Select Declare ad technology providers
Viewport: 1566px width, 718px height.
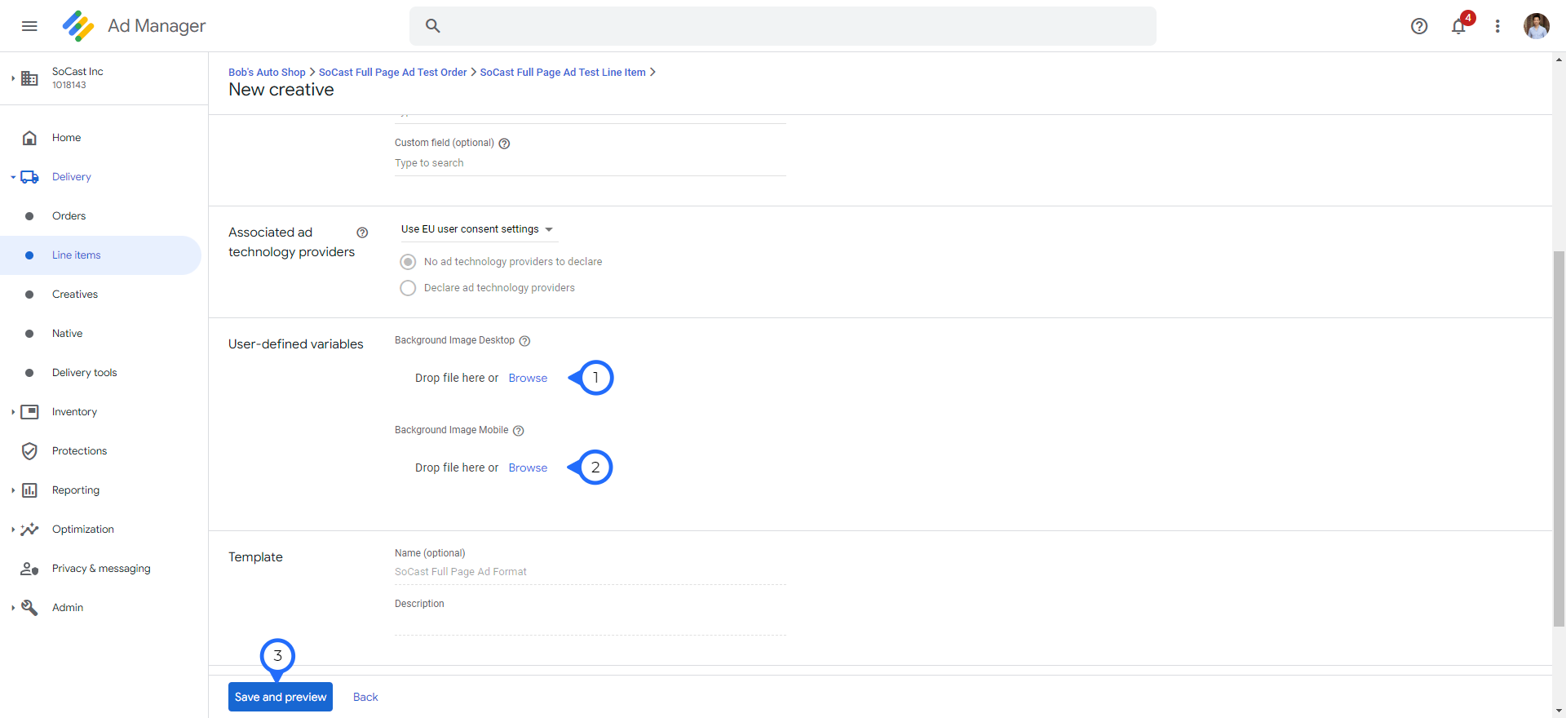pyautogui.click(x=408, y=288)
